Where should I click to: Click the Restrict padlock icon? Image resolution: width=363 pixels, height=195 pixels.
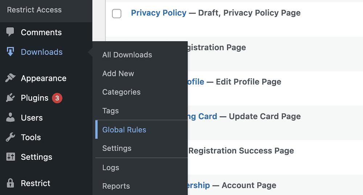tap(10, 183)
